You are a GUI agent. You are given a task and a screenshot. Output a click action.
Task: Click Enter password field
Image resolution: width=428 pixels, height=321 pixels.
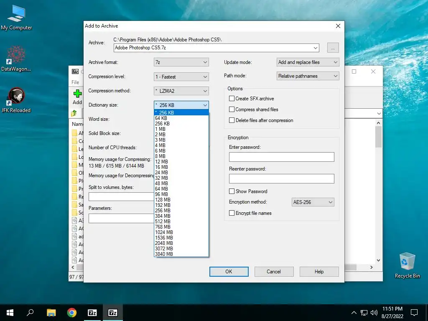pos(281,157)
